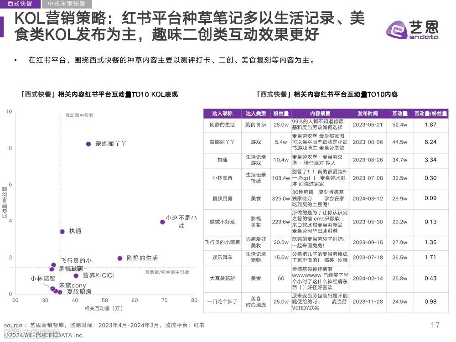Click the 微微不好惹 name cell
The height and width of the screenshot is (342, 456).
(222, 222)
